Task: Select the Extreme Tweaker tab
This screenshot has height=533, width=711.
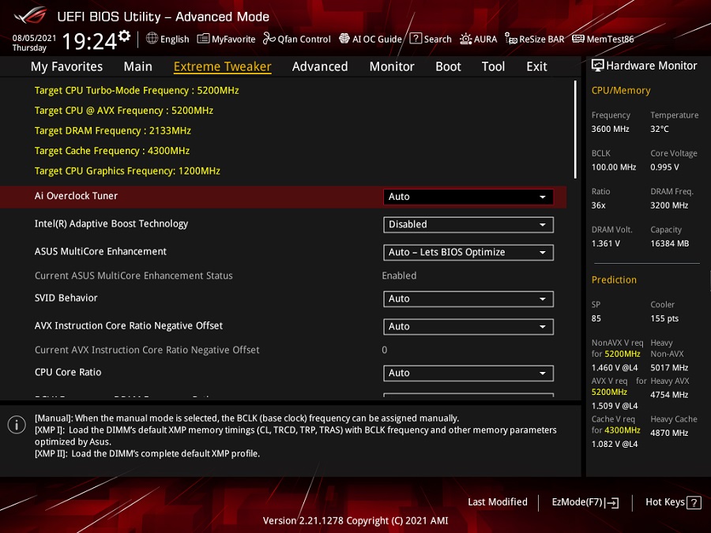Action: 222,66
